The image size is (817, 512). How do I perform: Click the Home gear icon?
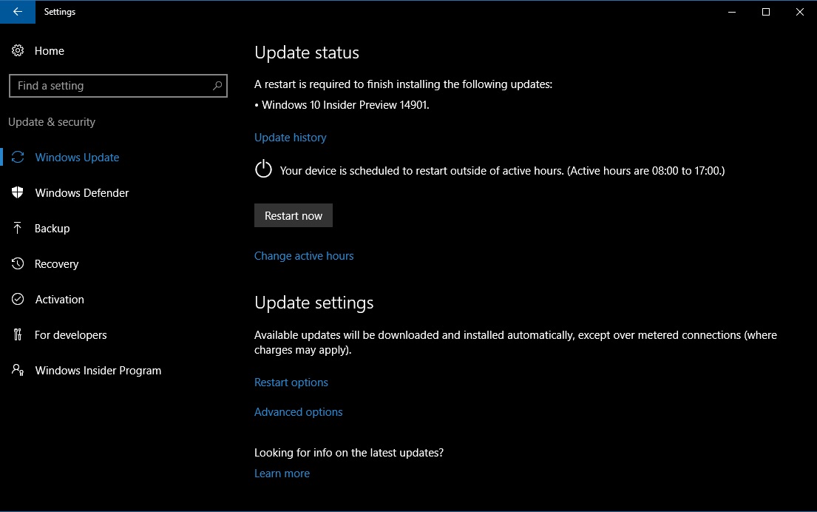(18, 50)
